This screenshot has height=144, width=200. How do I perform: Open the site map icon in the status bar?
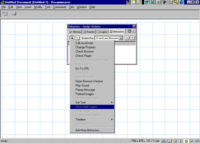[x=163, y=141]
